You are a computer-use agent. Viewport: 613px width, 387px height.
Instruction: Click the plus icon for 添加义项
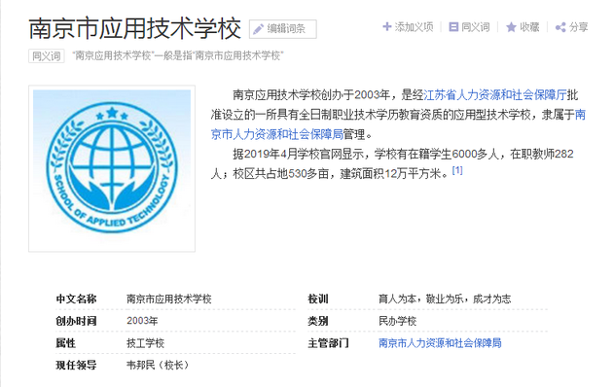pyautogui.click(x=386, y=26)
